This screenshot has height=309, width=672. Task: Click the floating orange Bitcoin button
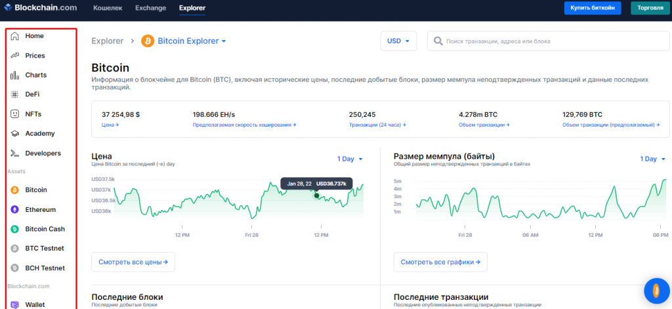tap(656, 290)
